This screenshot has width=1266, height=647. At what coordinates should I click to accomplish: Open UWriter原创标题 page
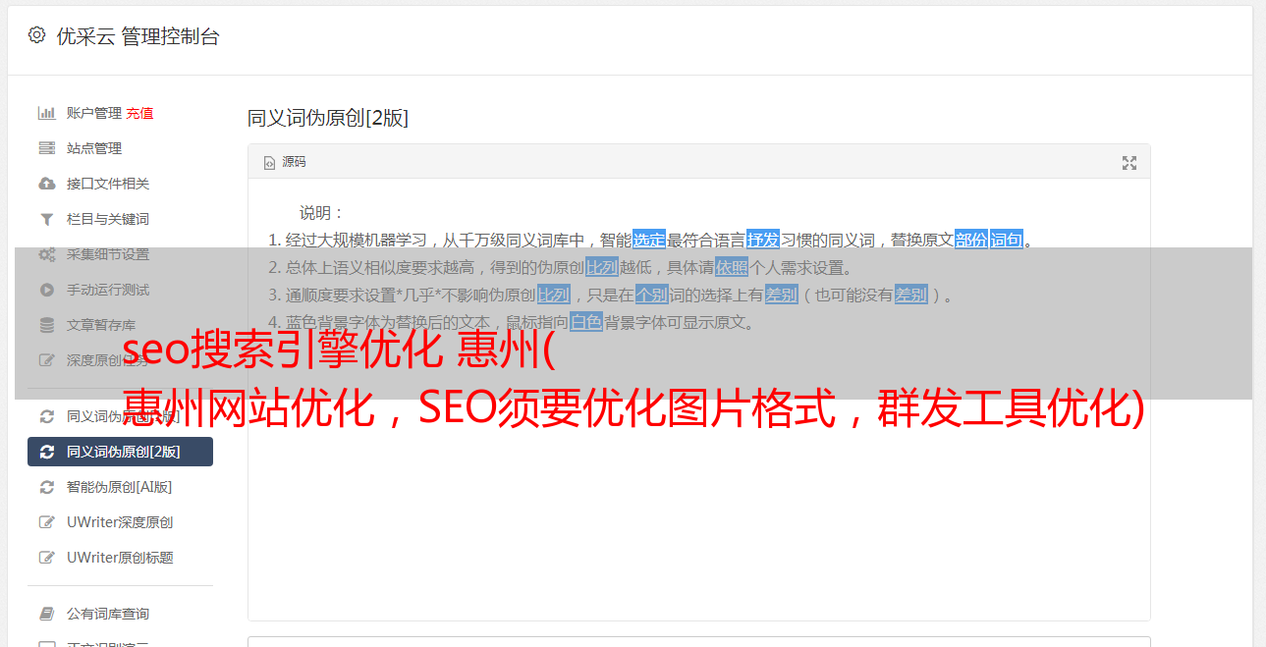(x=120, y=558)
